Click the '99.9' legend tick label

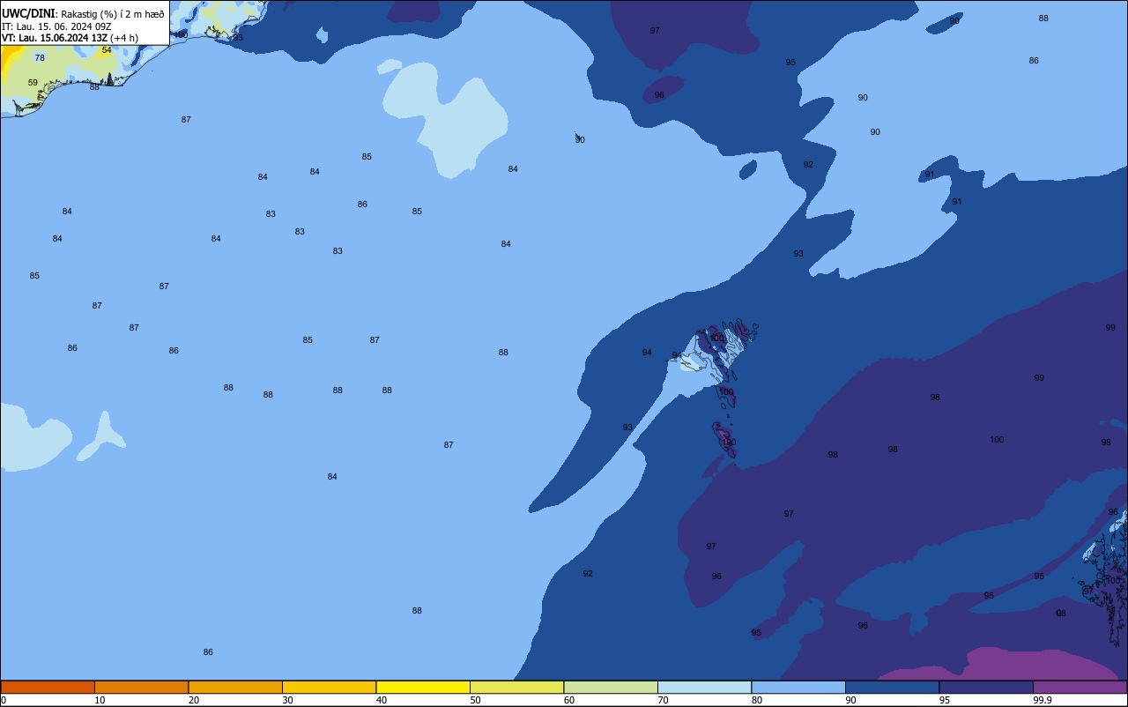1043,700
